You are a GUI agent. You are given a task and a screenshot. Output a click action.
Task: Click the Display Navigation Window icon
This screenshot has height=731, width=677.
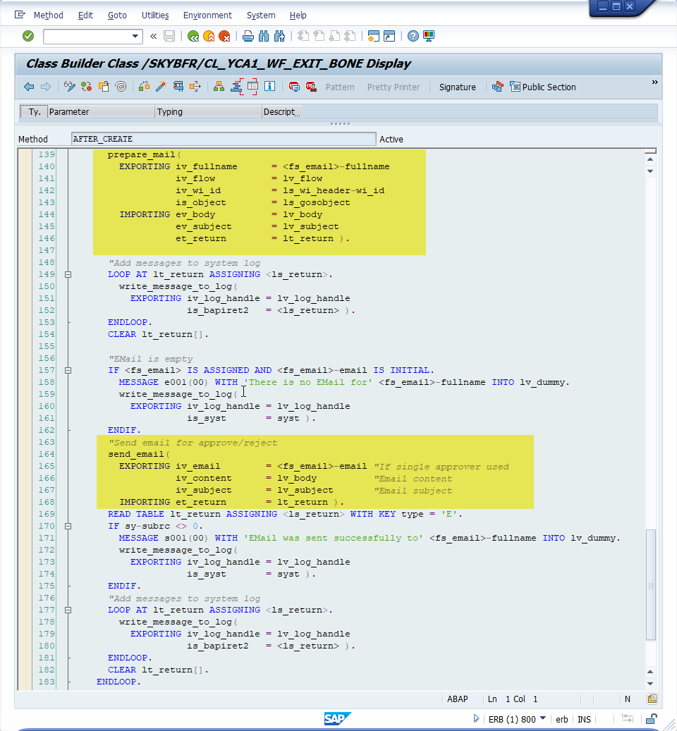(236, 87)
